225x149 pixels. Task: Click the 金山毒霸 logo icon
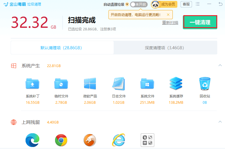pos(6,4)
